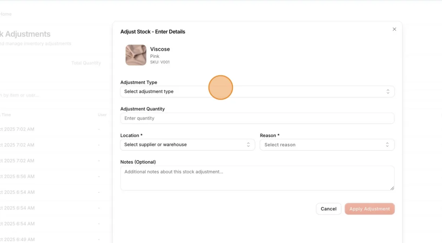
Task: Click the SKU: V001 text
Action: (160, 62)
